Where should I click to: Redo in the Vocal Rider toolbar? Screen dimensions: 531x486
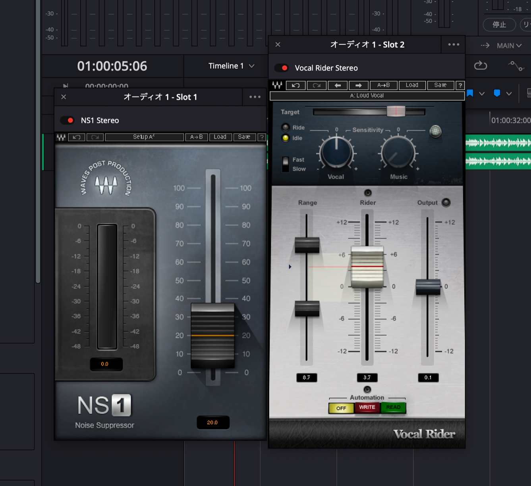317,85
